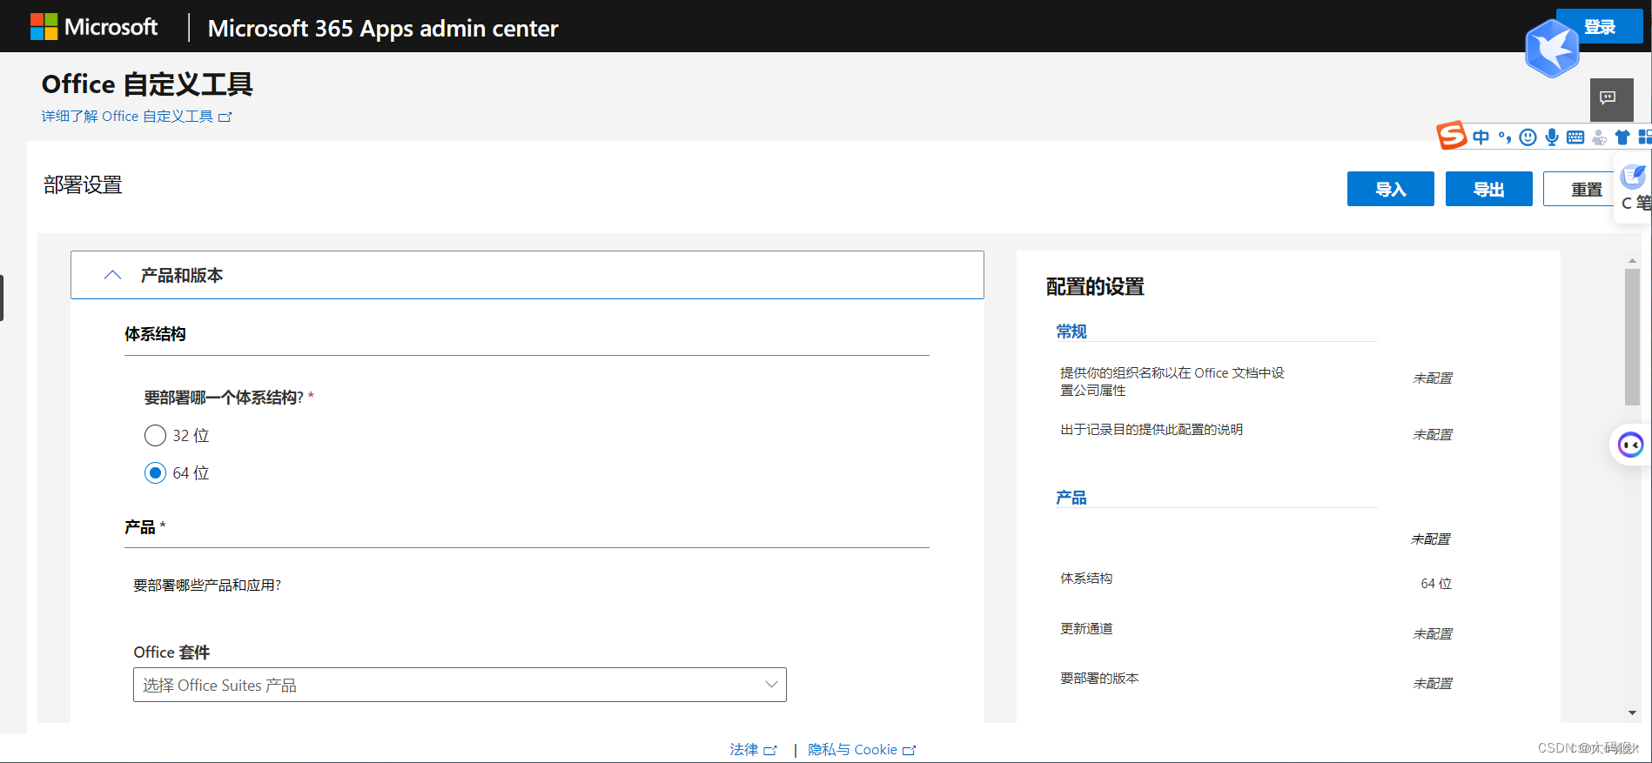Click the scrollbar down arrow in settings panel
This screenshot has width=1652, height=763.
pos(1632,713)
